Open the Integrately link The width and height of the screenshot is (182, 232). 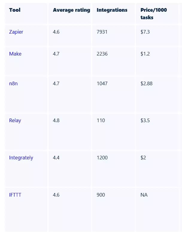(x=21, y=158)
